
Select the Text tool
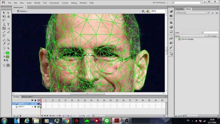tap(8, 24)
